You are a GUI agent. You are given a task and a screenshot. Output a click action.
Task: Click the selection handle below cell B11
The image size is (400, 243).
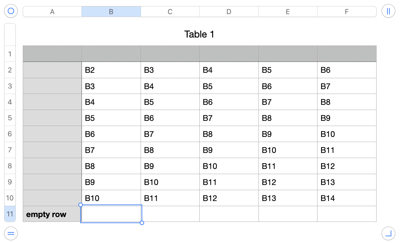tap(142, 223)
